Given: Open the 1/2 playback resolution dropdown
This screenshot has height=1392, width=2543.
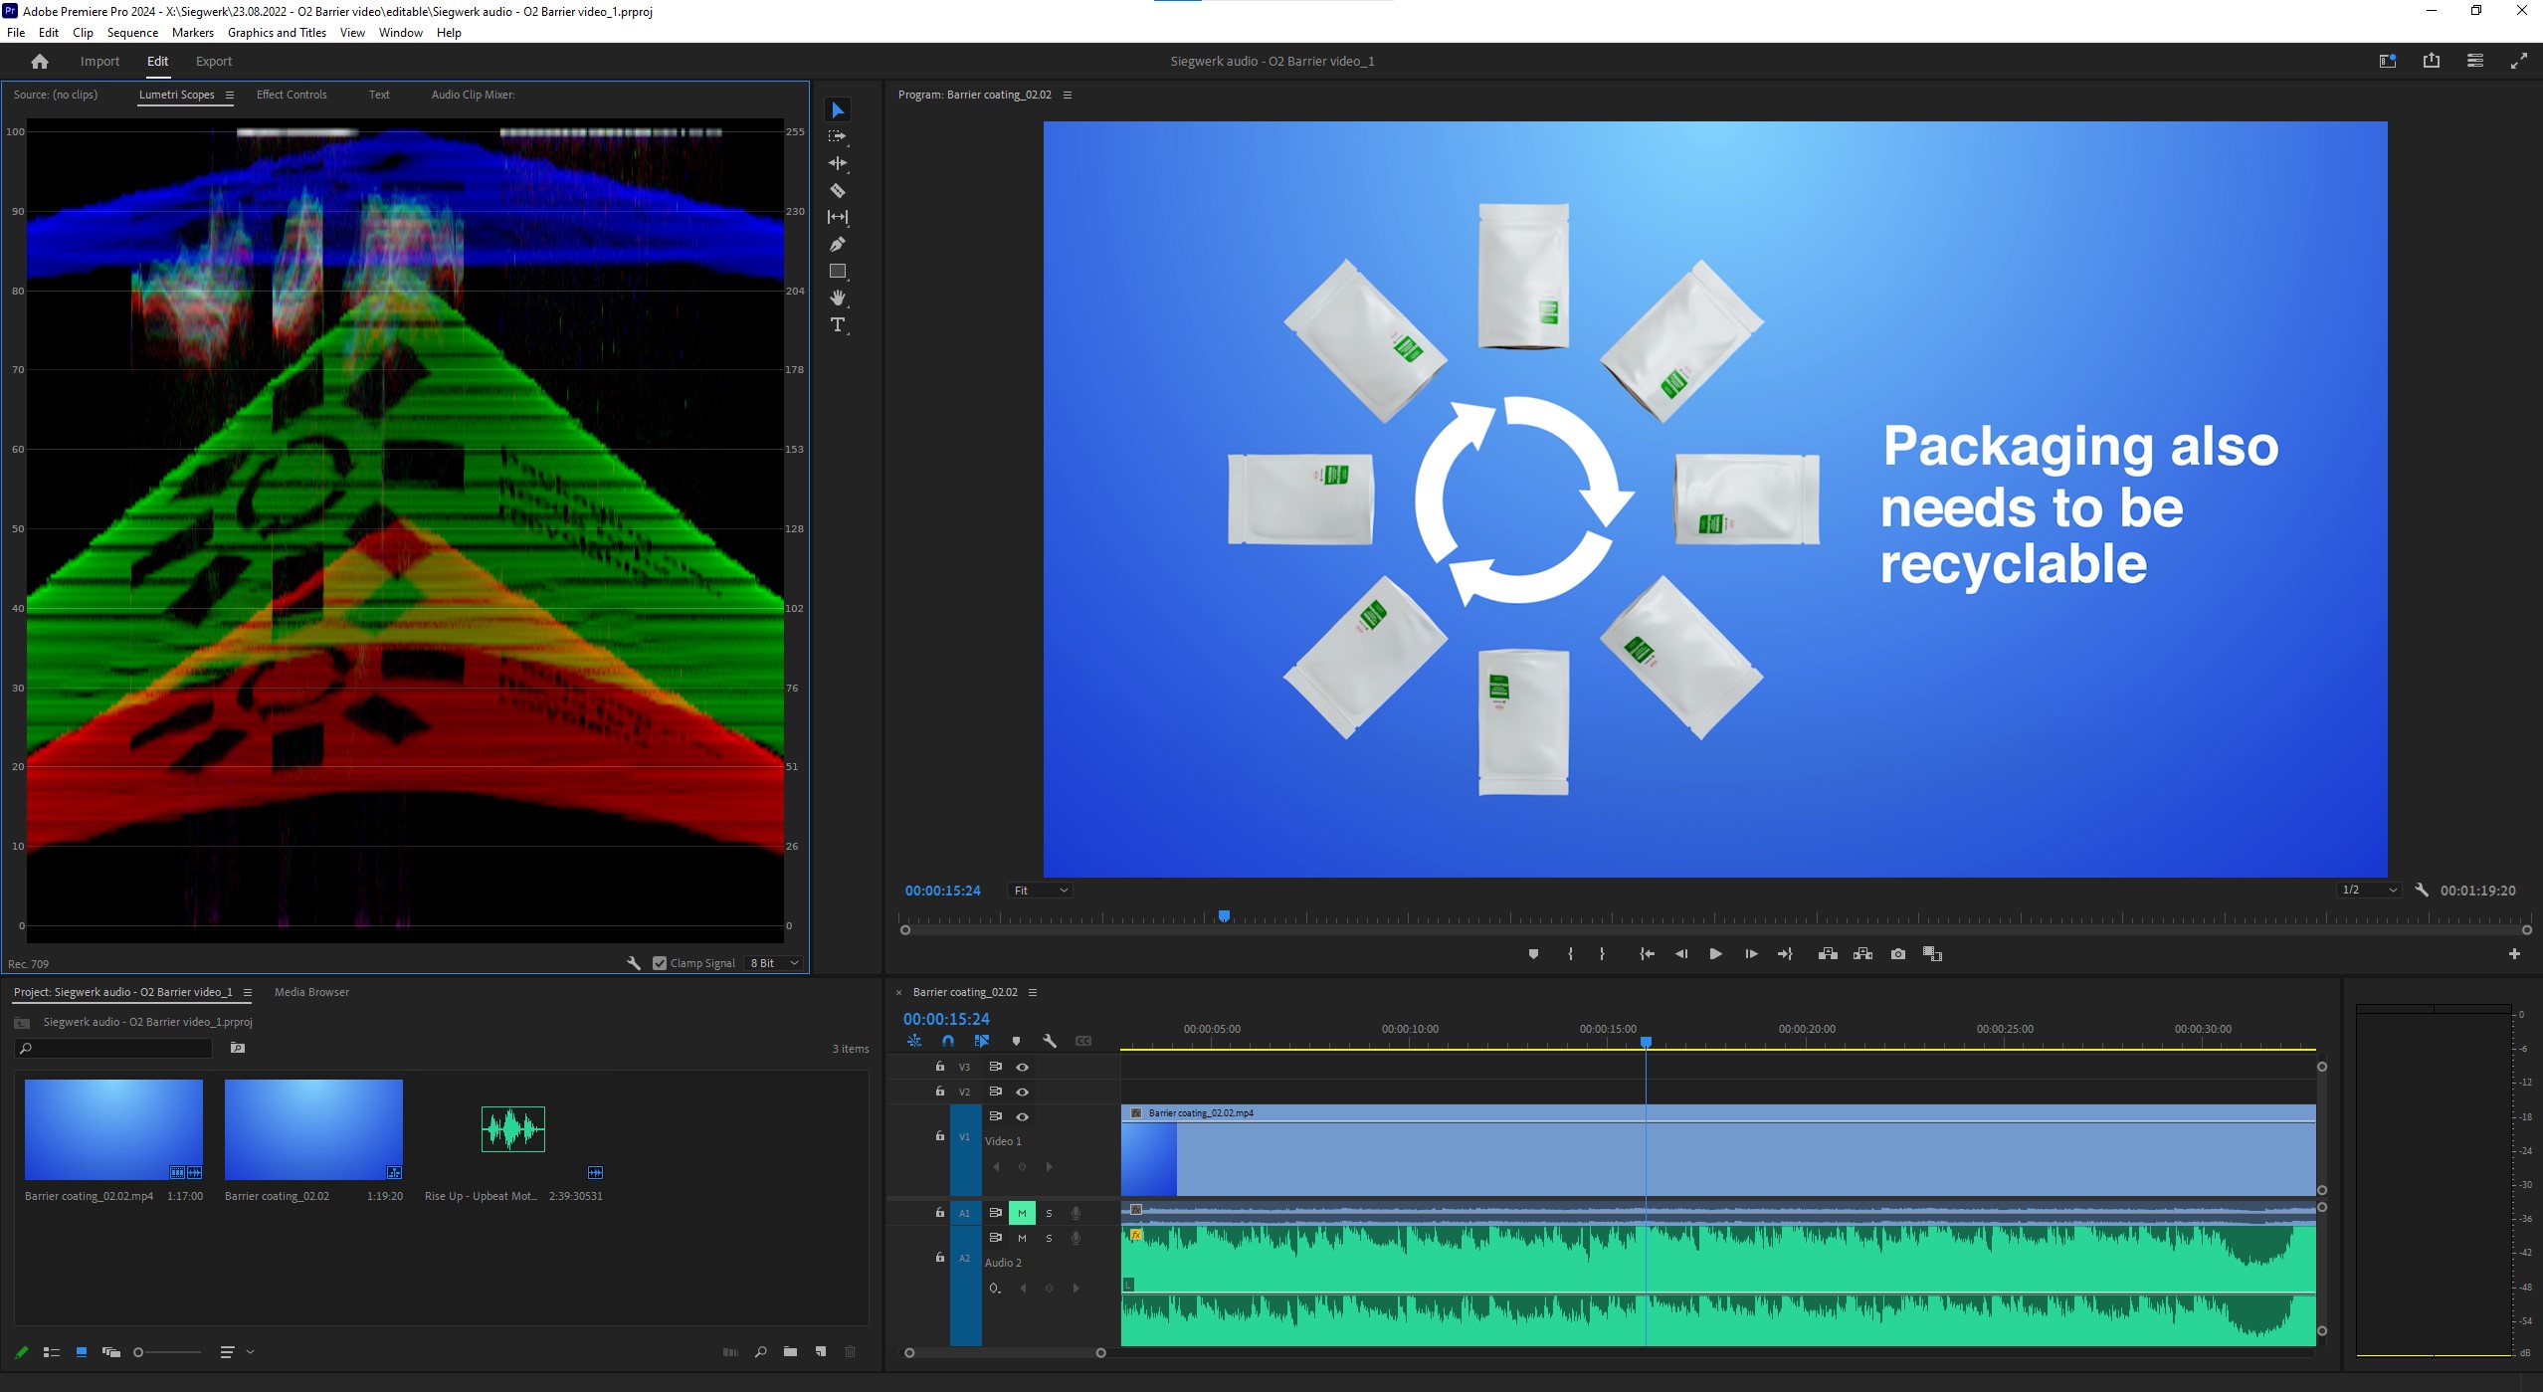Looking at the screenshot, I should click(x=2368, y=890).
